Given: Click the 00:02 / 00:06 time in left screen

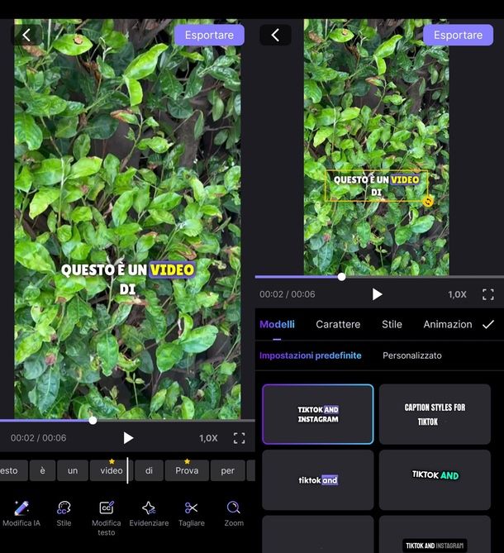Looking at the screenshot, I should [38, 438].
